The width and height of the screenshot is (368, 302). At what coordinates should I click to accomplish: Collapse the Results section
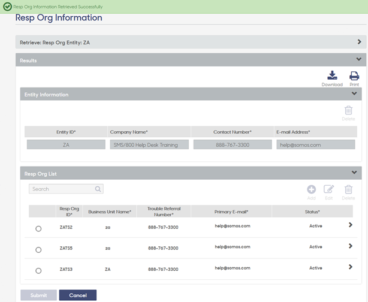point(358,59)
